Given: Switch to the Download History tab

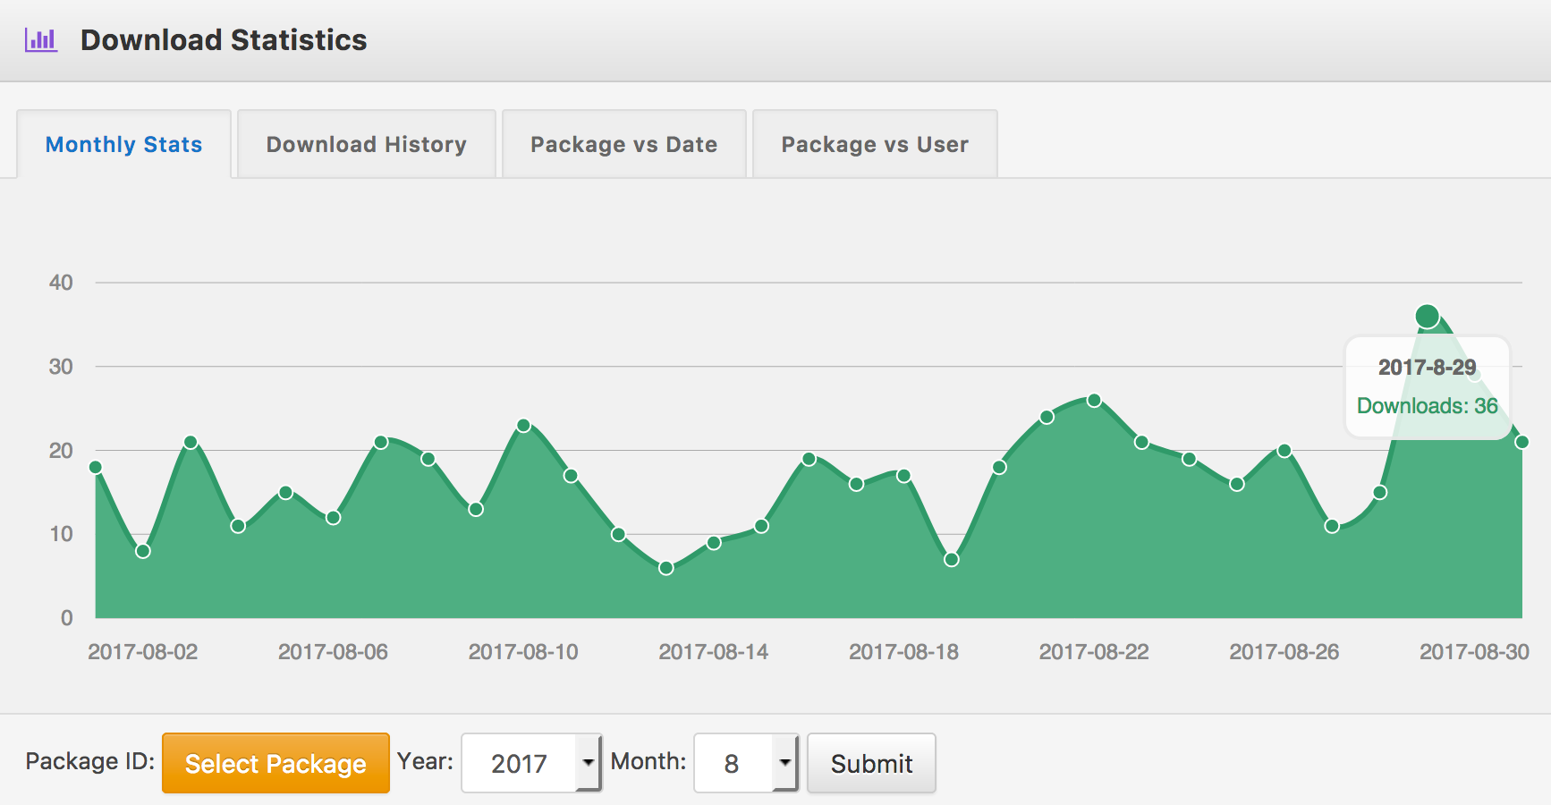Looking at the screenshot, I should coord(365,144).
